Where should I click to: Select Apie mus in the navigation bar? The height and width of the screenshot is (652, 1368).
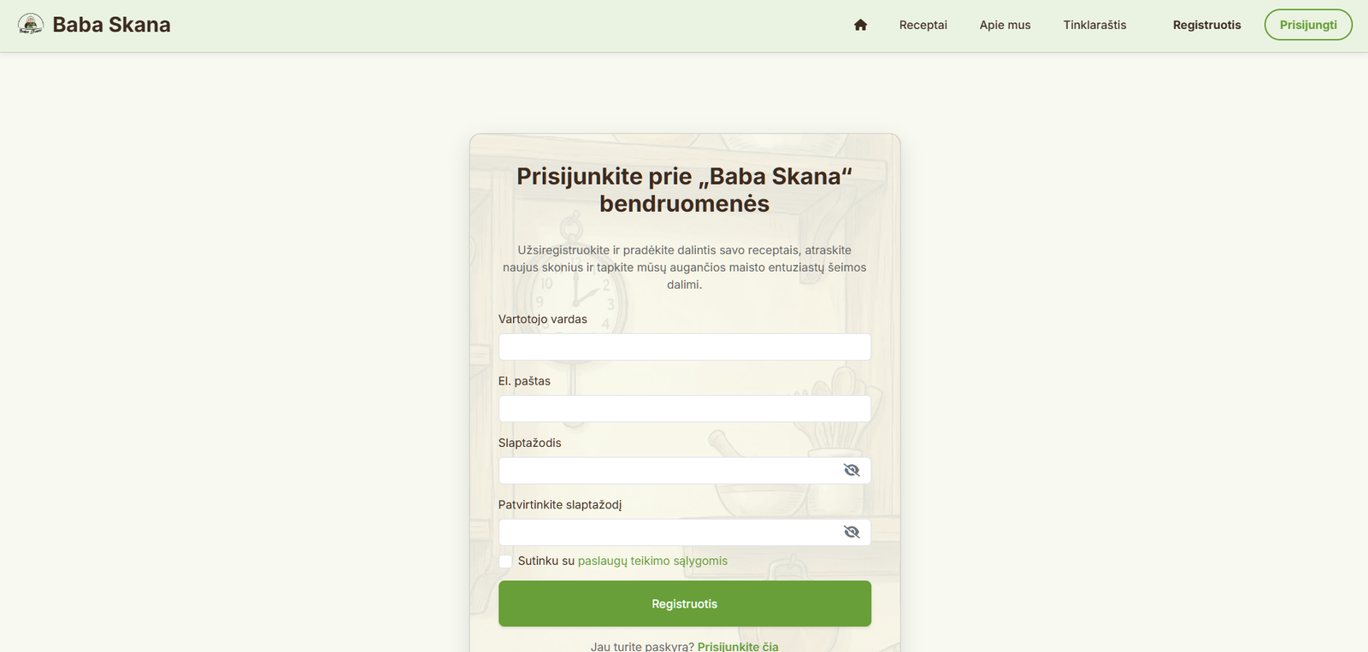pyautogui.click(x=1005, y=25)
